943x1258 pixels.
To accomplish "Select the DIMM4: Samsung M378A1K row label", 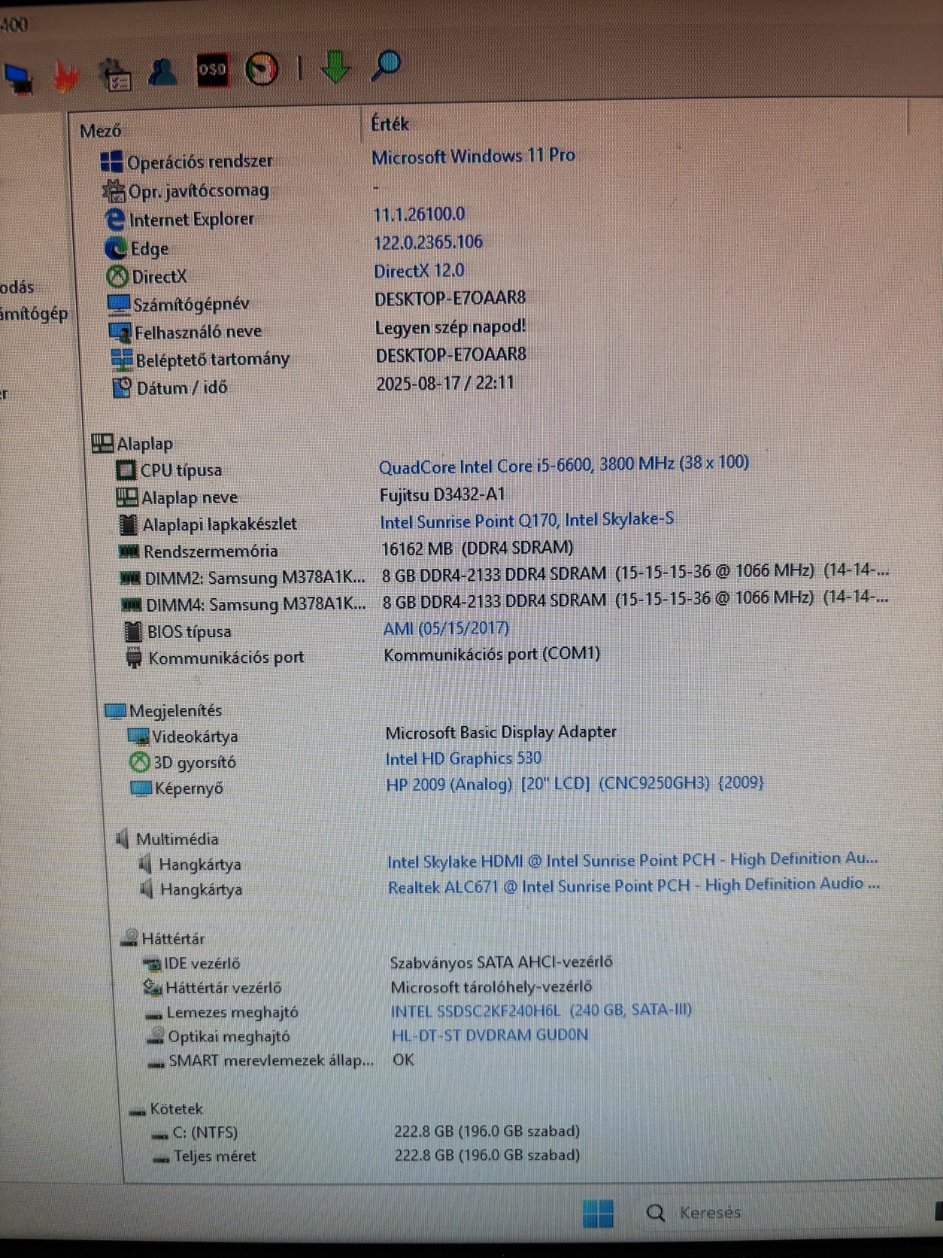I will pos(256,605).
